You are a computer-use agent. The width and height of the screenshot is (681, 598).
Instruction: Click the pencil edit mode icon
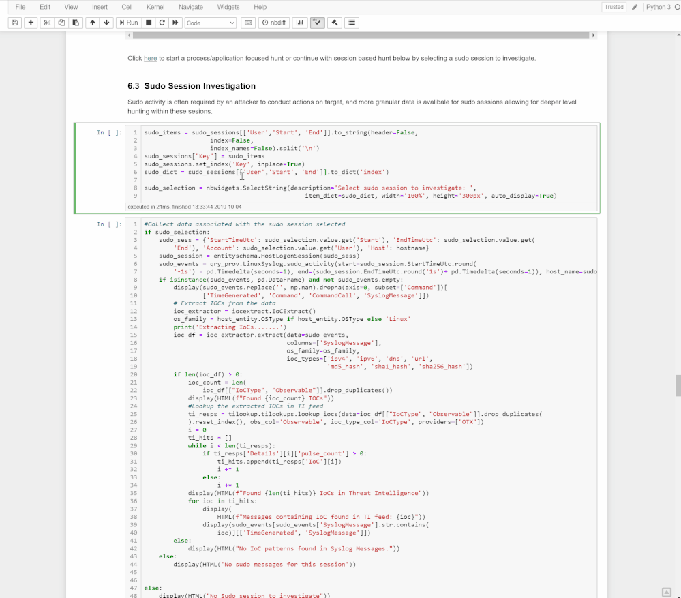tap(635, 7)
